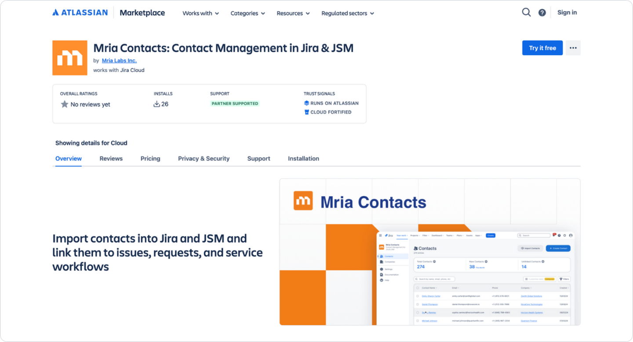This screenshot has width=633, height=342.
Task: Open Marketplace search with magnifier icon
Action: (526, 12)
